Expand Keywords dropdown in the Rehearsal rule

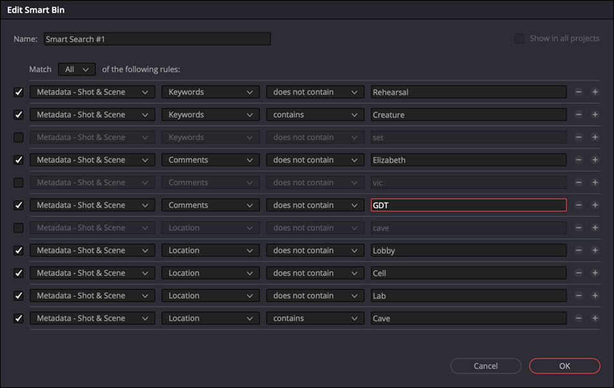click(x=210, y=92)
